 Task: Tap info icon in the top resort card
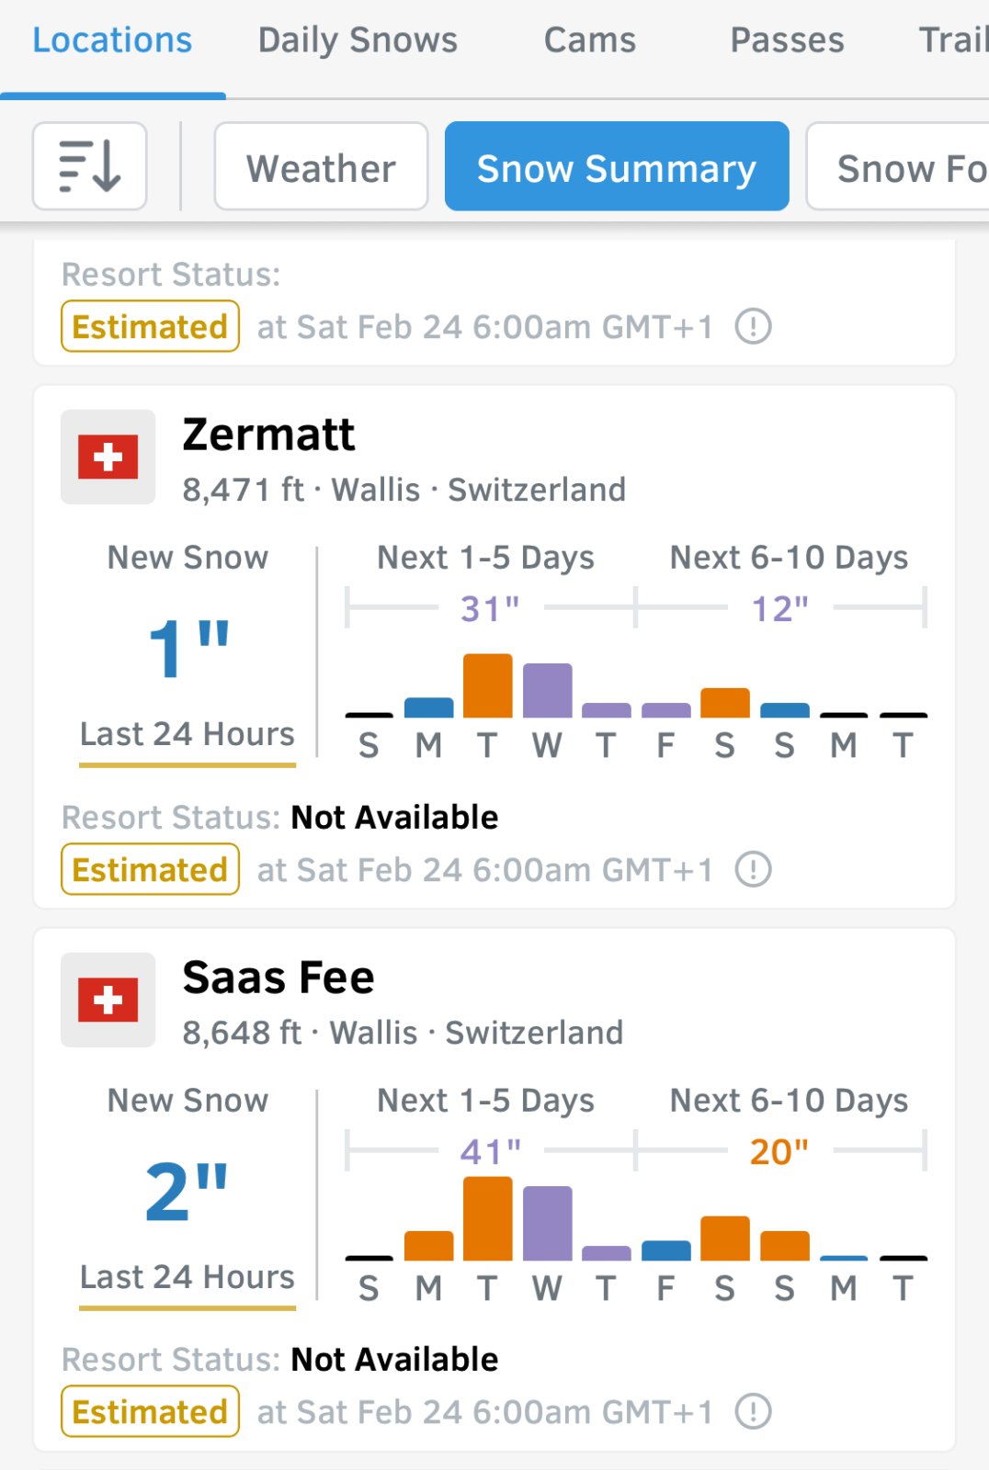(x=754, y=326)
